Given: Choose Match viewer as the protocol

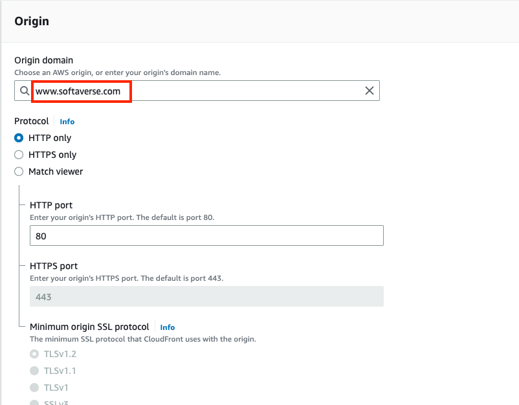Looking at the screenshot, I should tap(20, 171).
